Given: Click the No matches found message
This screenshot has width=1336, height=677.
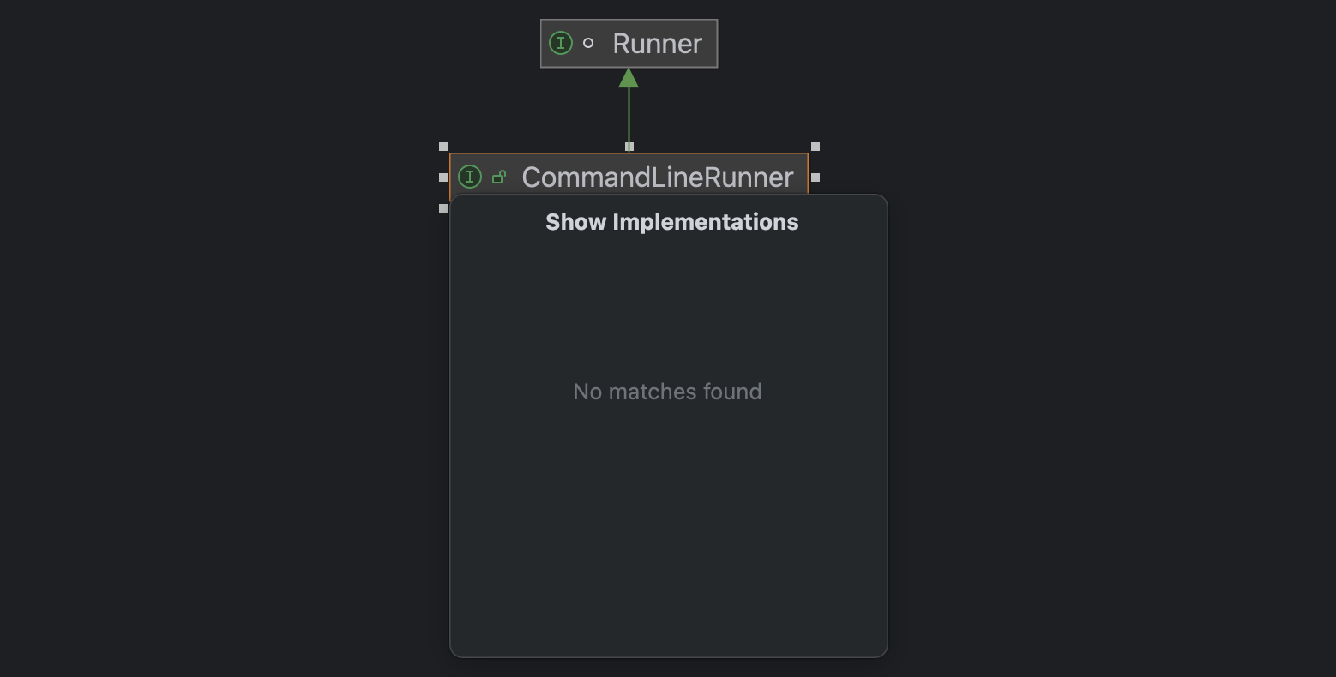Looking at the screenshot, I should point(667,392).
